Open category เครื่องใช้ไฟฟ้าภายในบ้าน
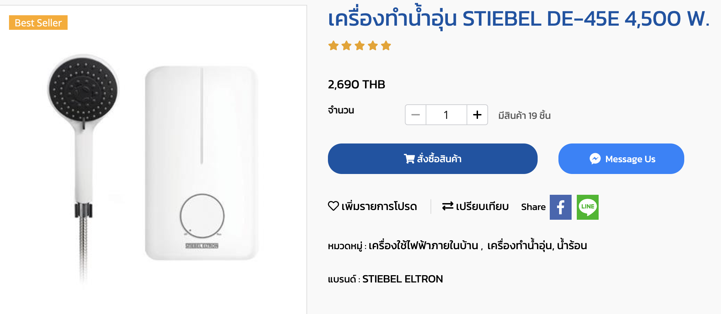The height and width of the screenshot is (314, 721). click(x=423, y=246)
